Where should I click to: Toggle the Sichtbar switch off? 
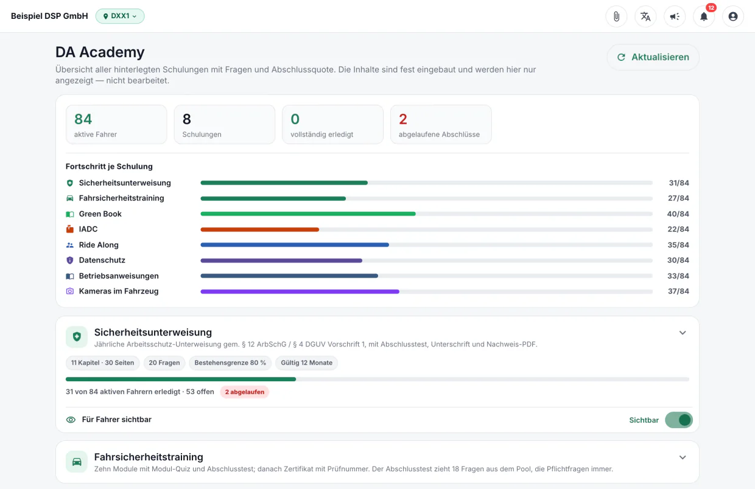point(679,420)
